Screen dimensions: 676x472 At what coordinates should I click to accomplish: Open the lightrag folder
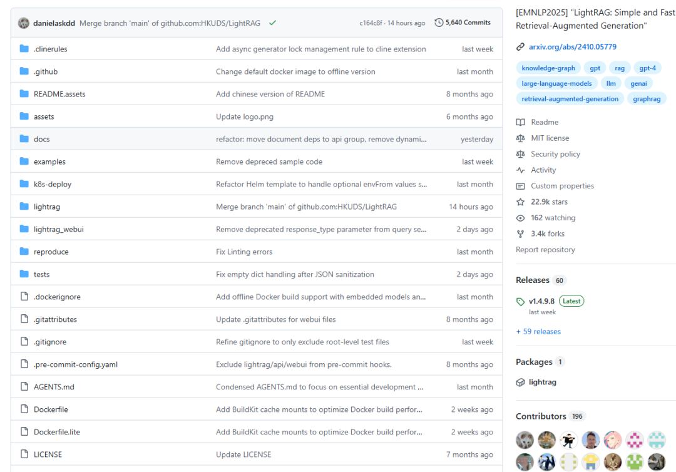(x=47, y=207)
